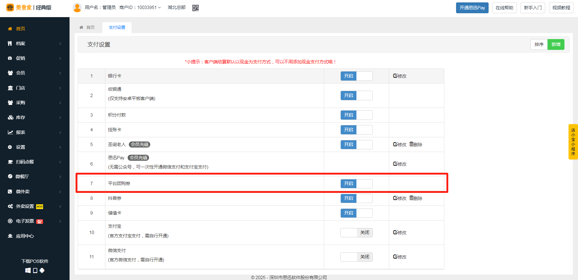Switch to the 首页 breadcrumb tab
The height and width of the screenshot is (280, 578).
[x=87, y=27]
